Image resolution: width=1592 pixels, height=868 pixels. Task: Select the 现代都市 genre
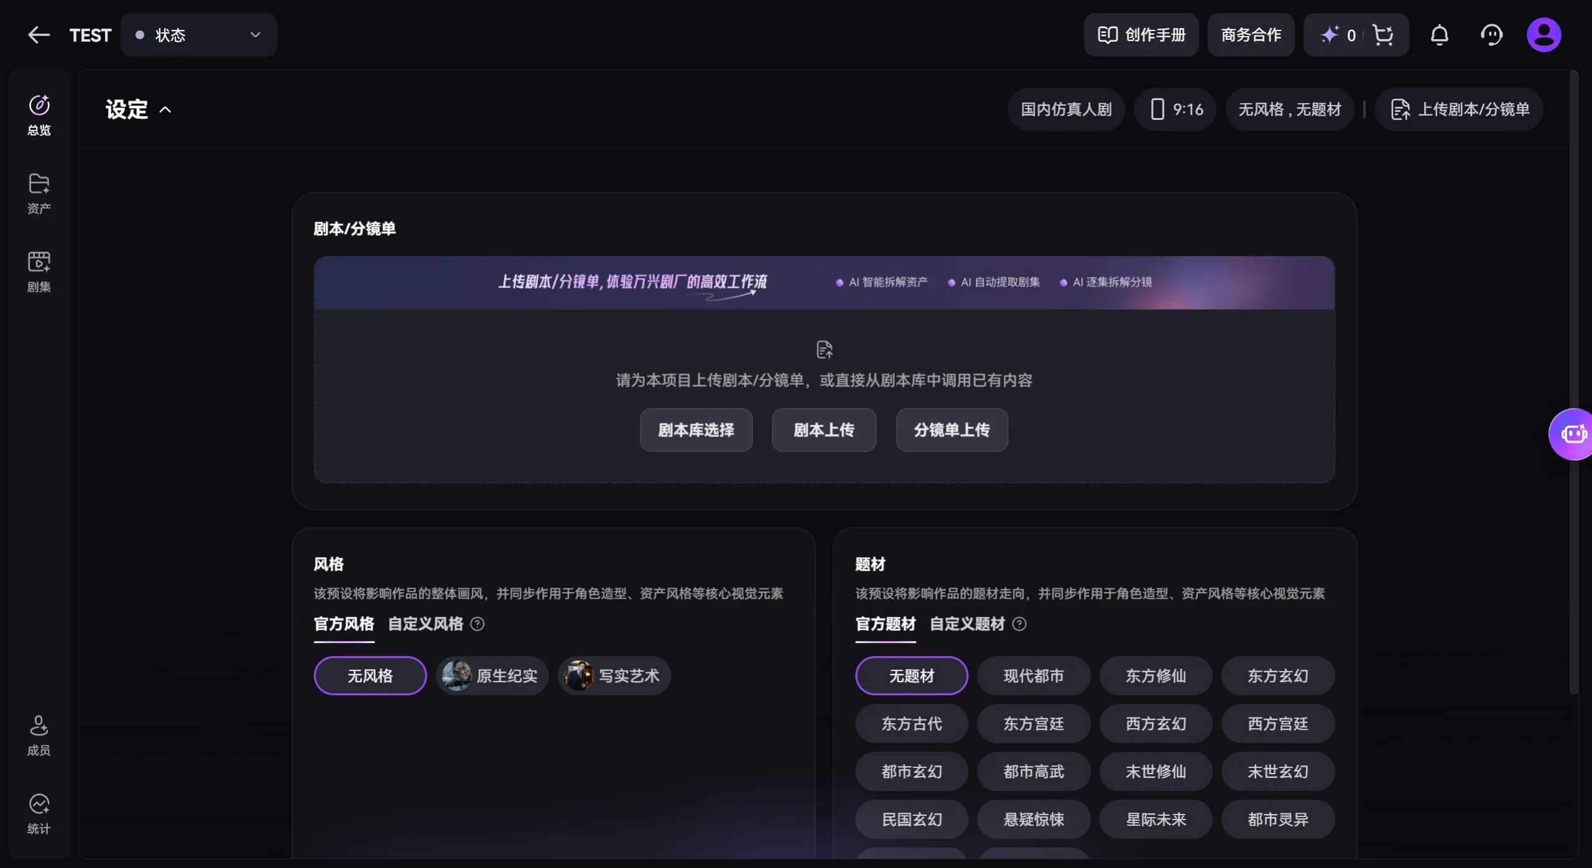click(1034, 676)
